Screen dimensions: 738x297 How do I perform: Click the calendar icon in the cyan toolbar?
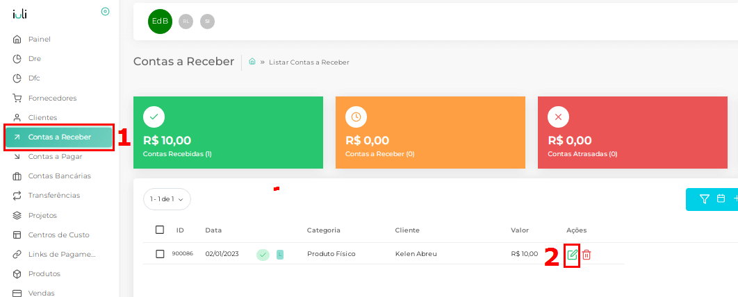[721, 199]
